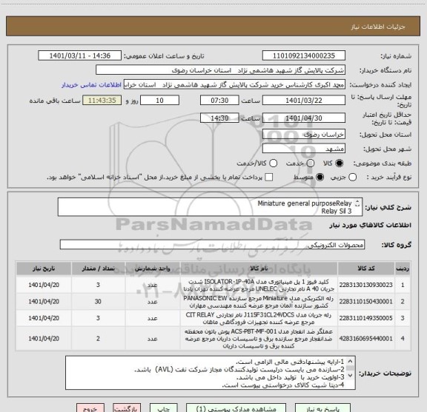Select the جزیی purchase type radio

point(352,178)
